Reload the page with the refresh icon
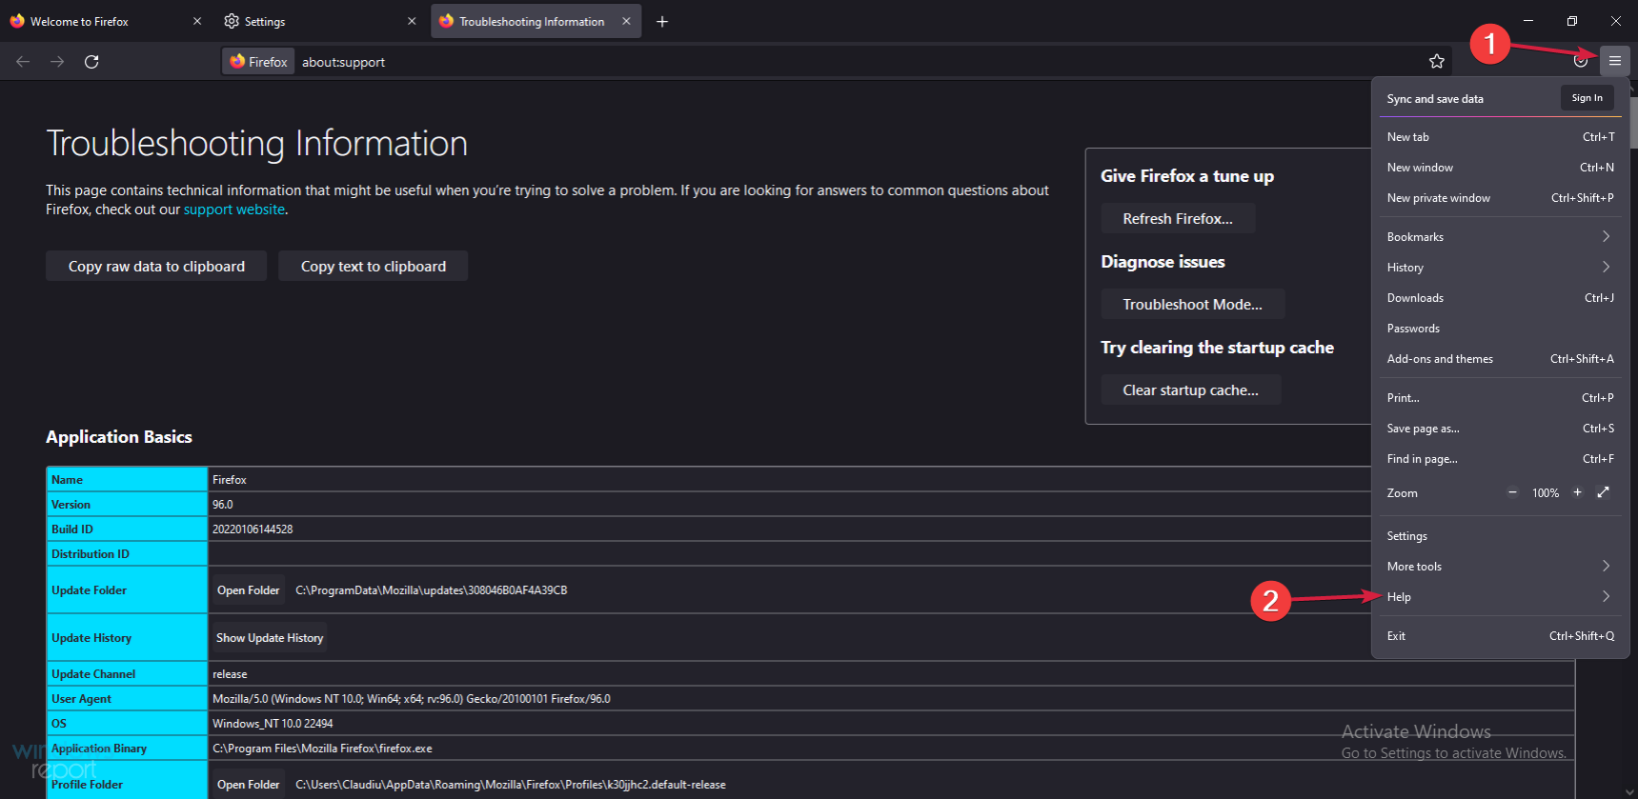The width and height of the screenshot is (1638, 799). pos(91,62)
